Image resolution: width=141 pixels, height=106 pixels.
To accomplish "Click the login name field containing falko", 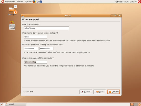I will 35,37.
